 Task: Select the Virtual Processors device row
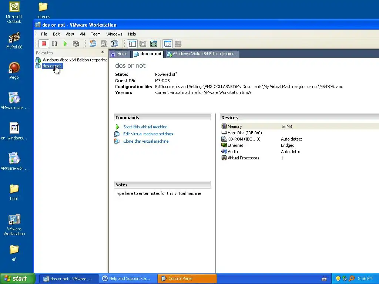[x=300, y=158]
